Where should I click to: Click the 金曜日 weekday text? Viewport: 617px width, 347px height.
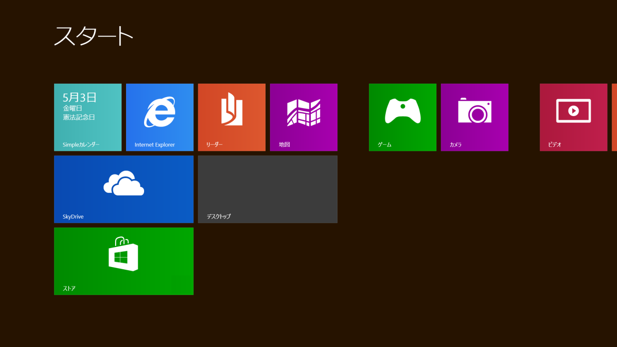(x=73, y=108)
